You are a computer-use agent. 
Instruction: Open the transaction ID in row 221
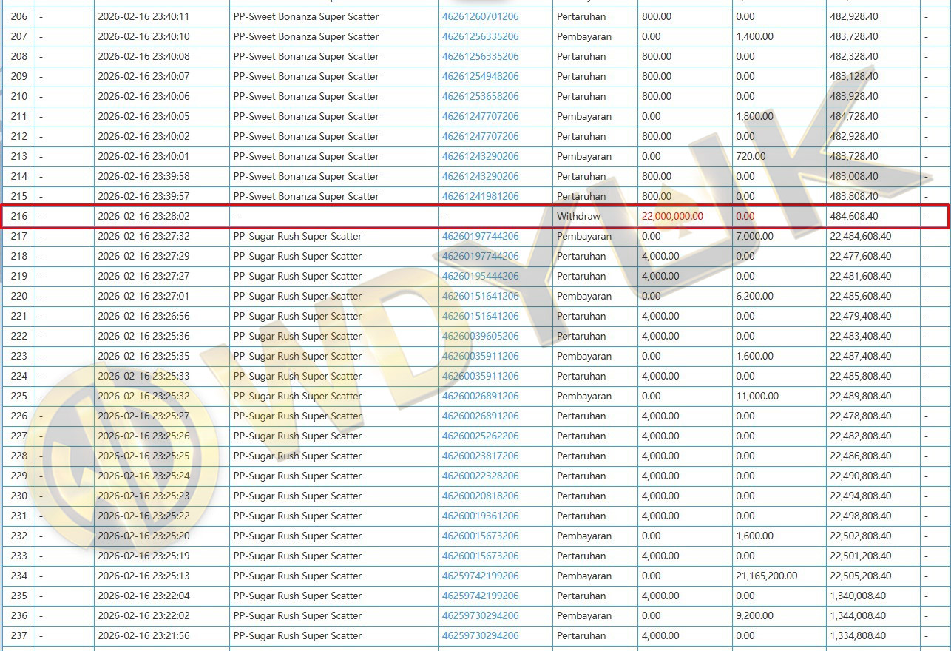[480, 316]
